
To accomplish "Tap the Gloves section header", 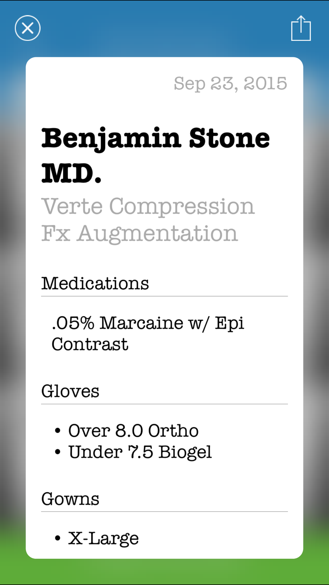I will pyautogui.click(x=70, y=391).
